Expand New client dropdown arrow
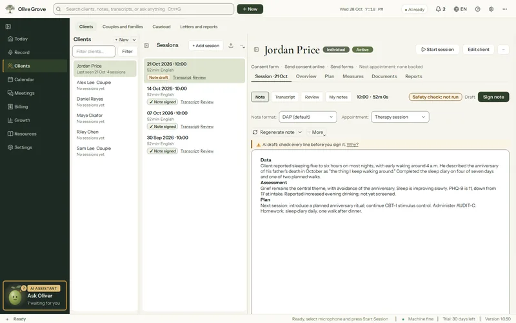The height and width of the screenshot is (323, 516). [134, 39]
